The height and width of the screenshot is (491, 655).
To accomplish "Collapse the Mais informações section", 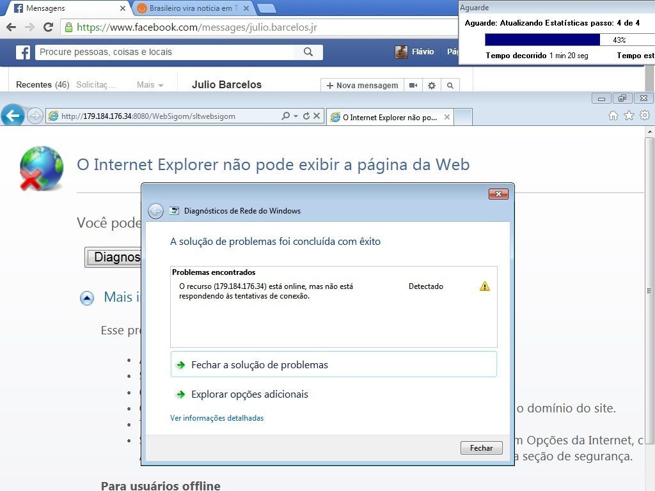I will click(87, 298).
